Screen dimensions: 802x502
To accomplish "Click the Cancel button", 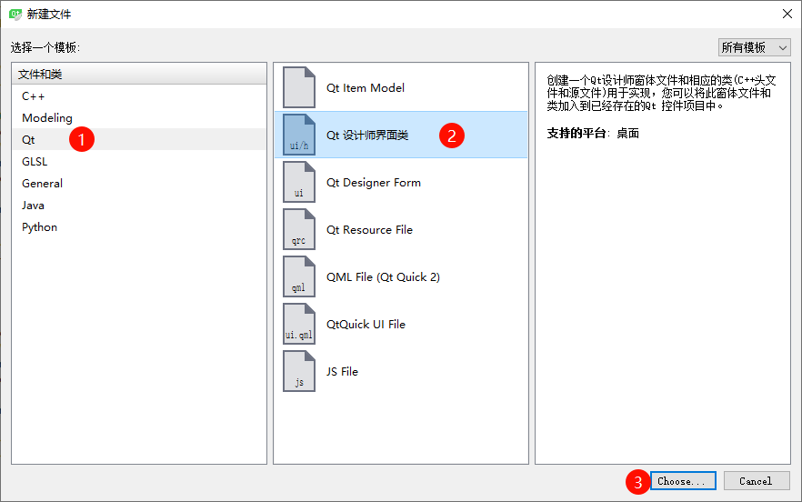I will [x=757, y=481].
